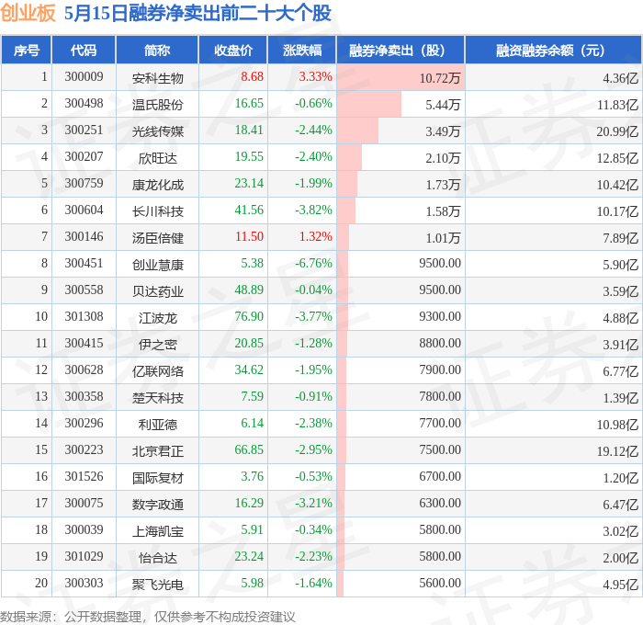
Task: Select stock name 欣旺达
Action: [157, 158]
